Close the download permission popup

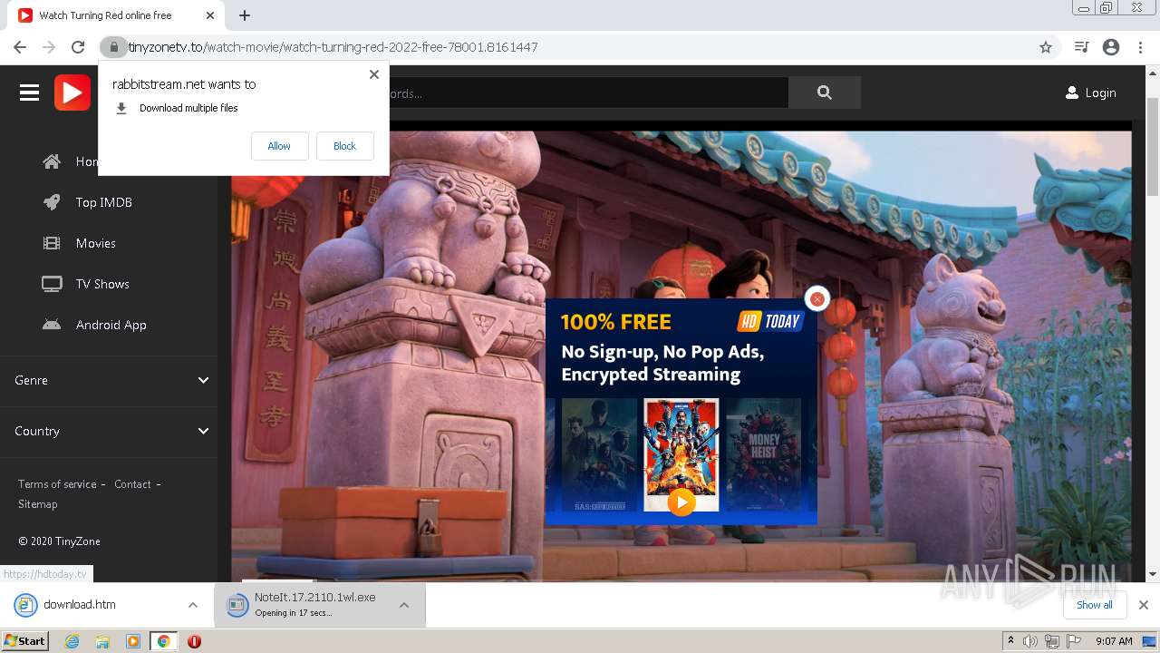(x=373, y=74)
